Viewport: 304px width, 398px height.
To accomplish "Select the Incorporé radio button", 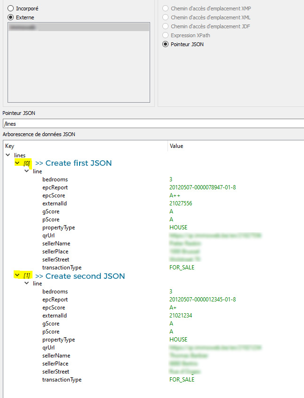I will click(10, 8).
